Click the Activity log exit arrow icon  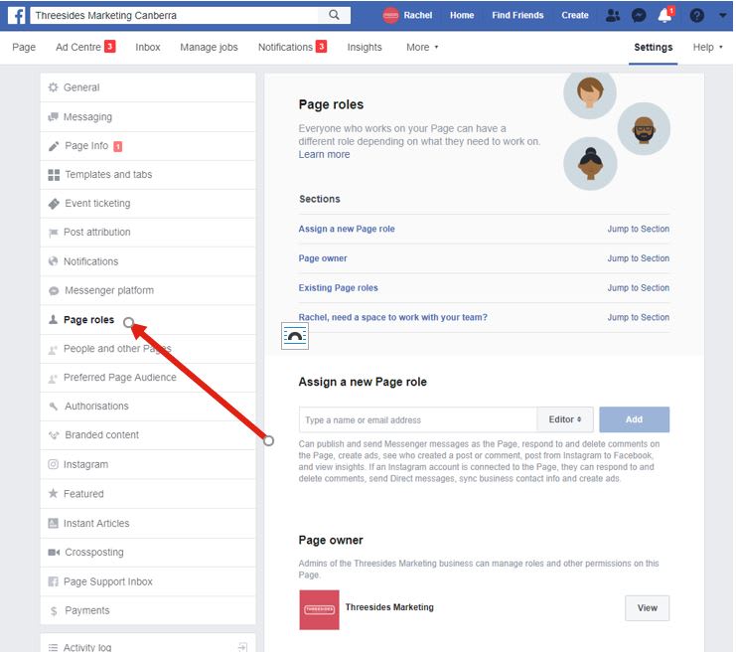pos(242,649)
